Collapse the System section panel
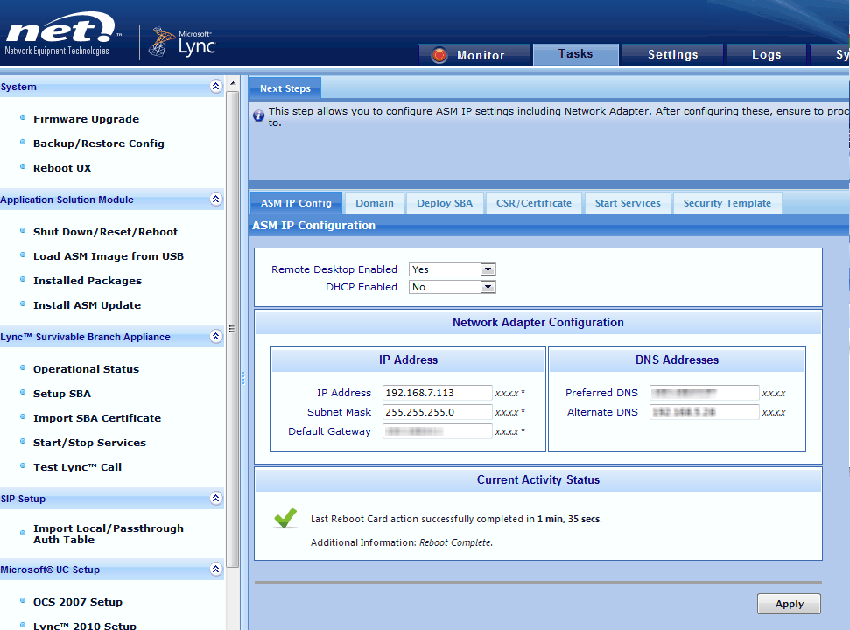Screen dimensions: 850x630 click(215, 87)
